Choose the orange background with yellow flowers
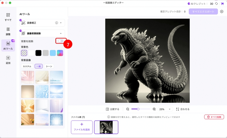227x138 pixels. (28, 120)
